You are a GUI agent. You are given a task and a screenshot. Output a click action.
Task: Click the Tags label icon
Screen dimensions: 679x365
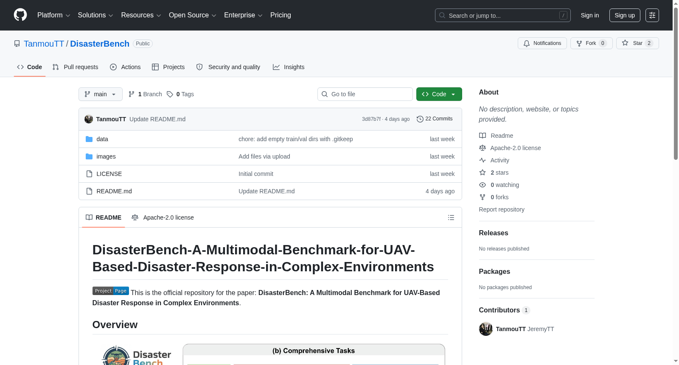pyautogui.click(x=170, y=94)
